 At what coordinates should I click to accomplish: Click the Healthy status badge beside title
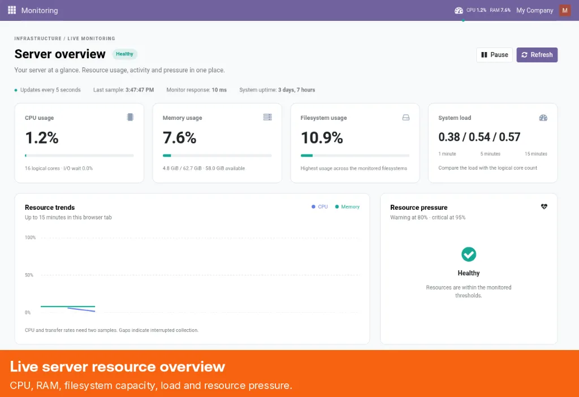coord(124,54)
